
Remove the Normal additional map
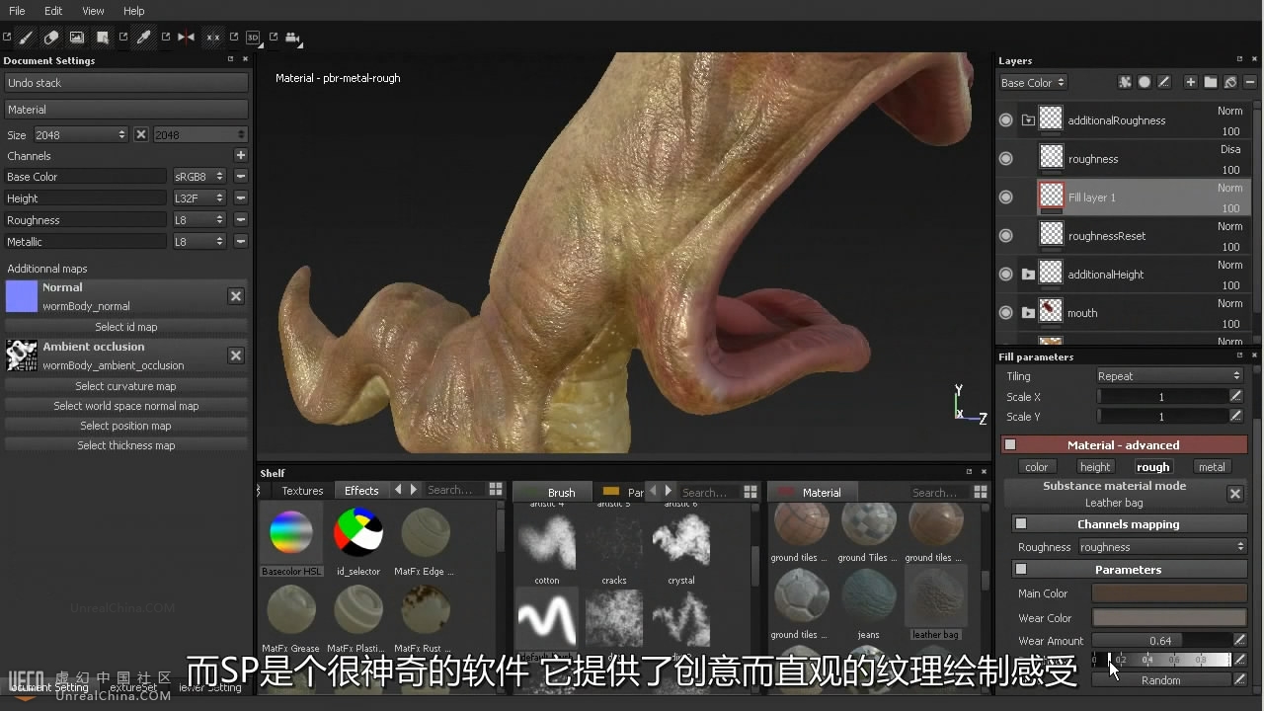pyautogui.click(x=236, y=296)
